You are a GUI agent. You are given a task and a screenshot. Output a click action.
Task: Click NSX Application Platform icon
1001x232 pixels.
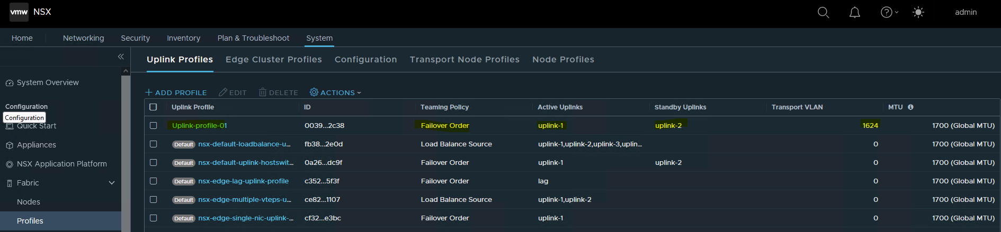pos(9,164)
